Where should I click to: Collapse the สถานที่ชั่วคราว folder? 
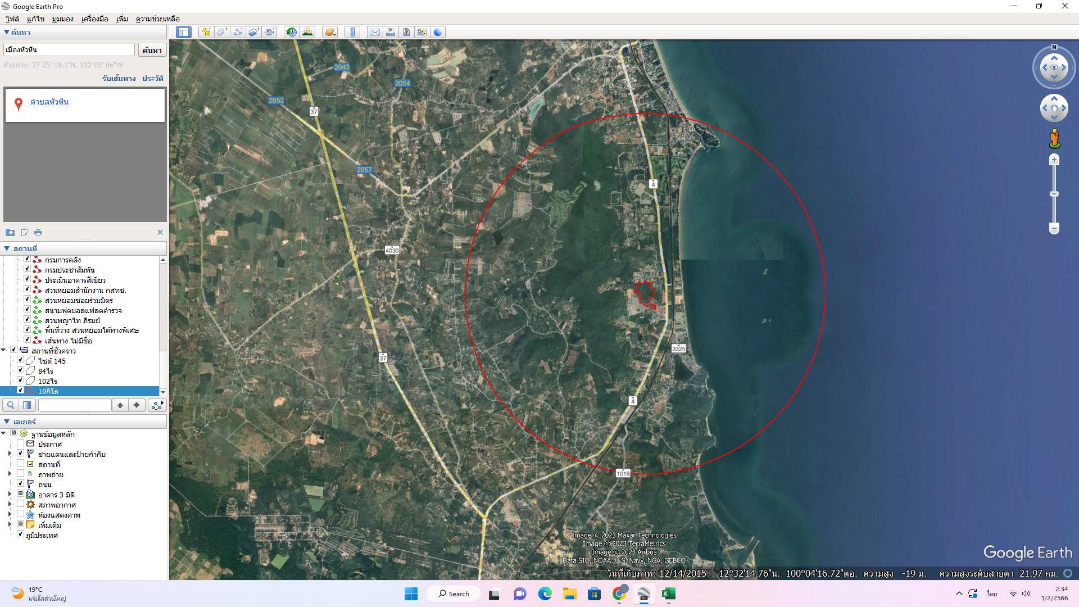[4, 350]
